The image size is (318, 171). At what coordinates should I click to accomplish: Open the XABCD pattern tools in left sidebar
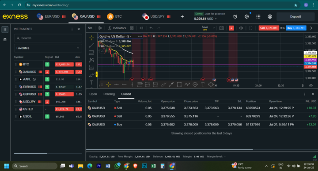(x=91, y=60)
